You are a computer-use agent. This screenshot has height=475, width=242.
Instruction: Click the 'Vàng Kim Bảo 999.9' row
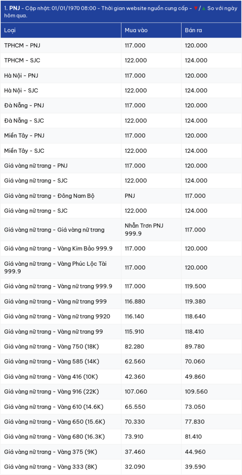[x=121, y=249]
